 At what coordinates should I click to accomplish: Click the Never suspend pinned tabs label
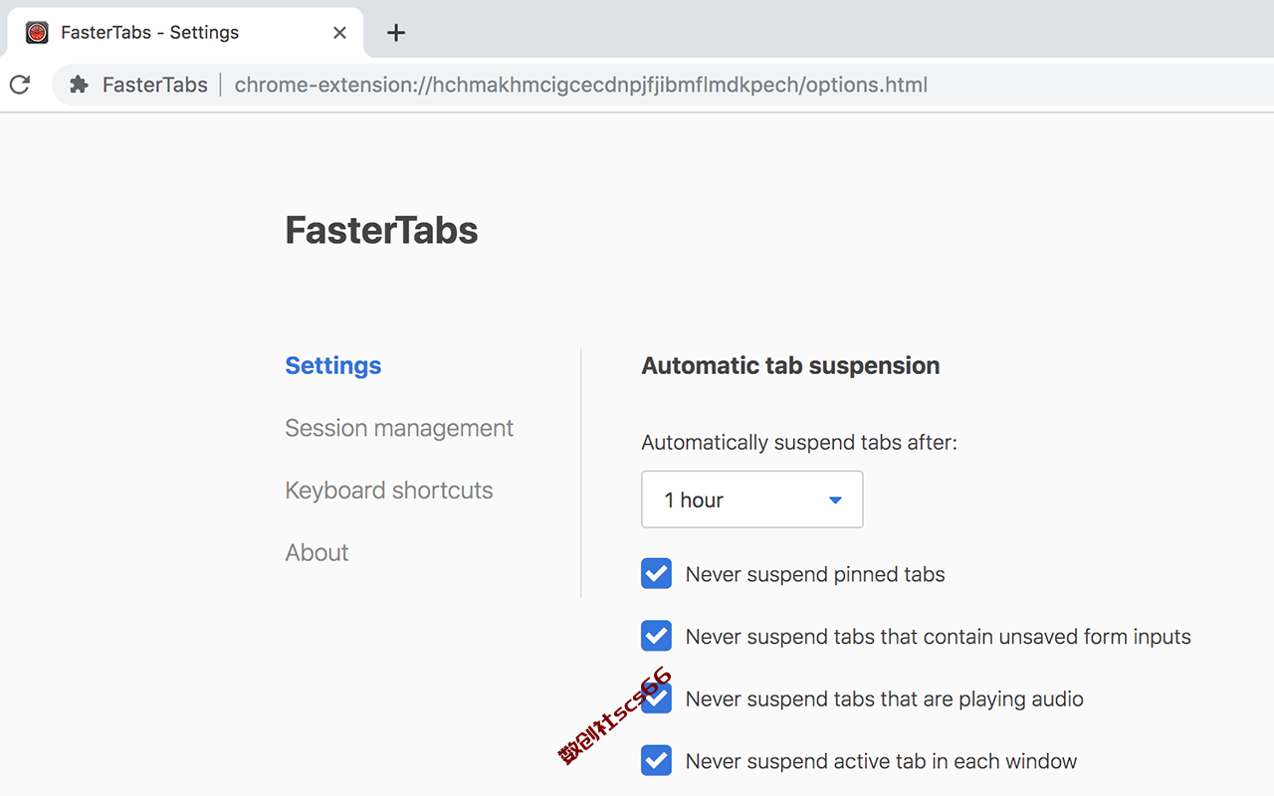[x=815, y=574]
